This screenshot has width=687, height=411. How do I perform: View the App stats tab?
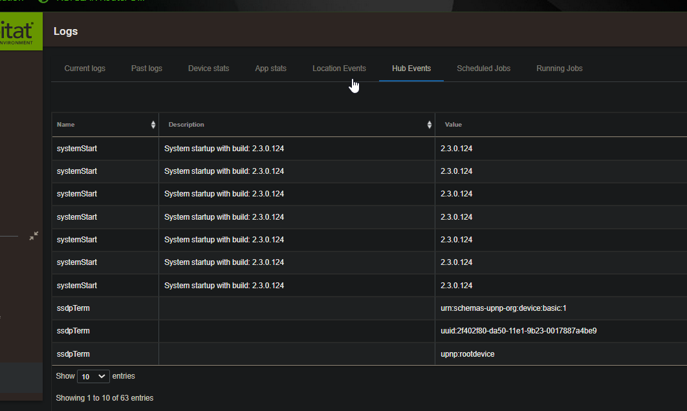coord(270,68)
